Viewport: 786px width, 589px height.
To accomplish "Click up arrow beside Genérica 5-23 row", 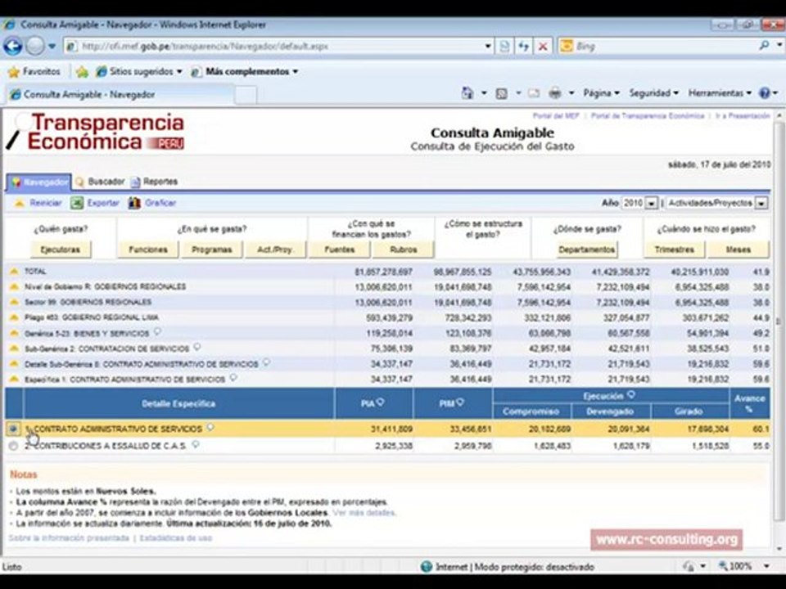I will point(14,333).
